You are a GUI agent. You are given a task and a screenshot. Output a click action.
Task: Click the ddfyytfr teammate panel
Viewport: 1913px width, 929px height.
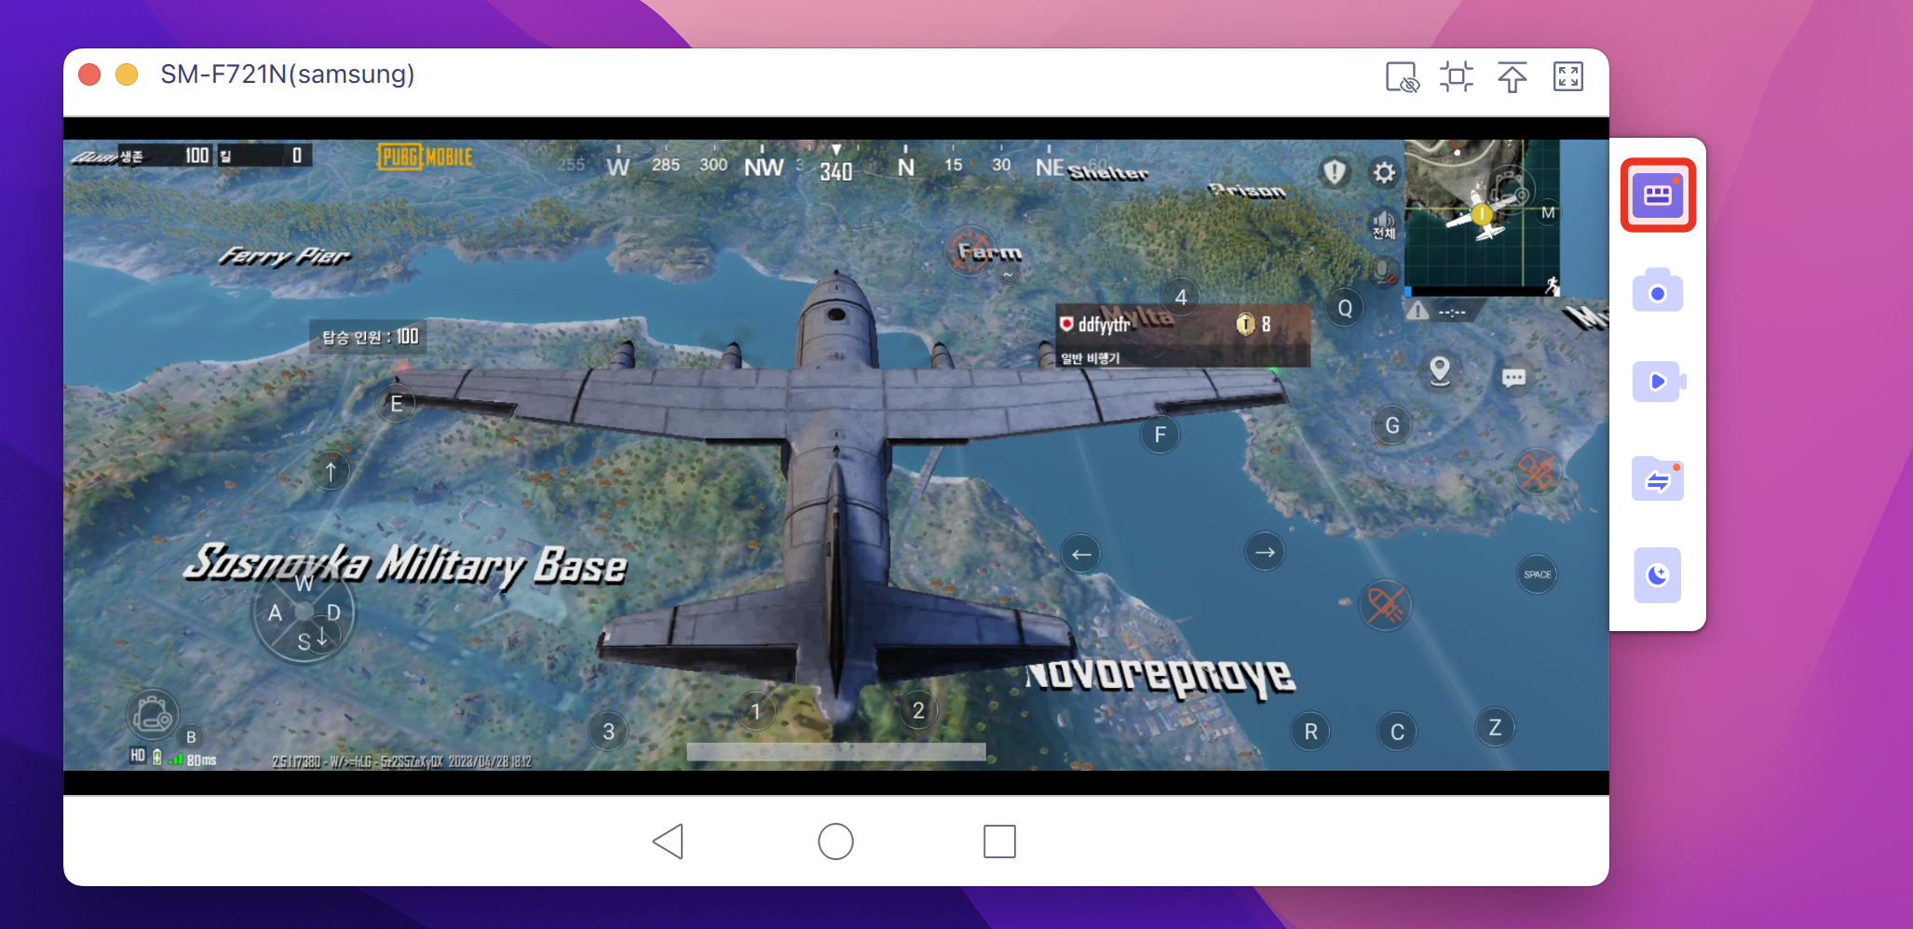tap(1183, 336)
